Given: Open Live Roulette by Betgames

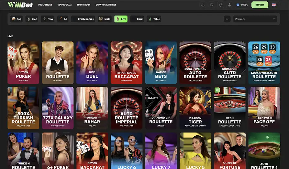Looking at the screenshot, I should (x=58, y=63).
